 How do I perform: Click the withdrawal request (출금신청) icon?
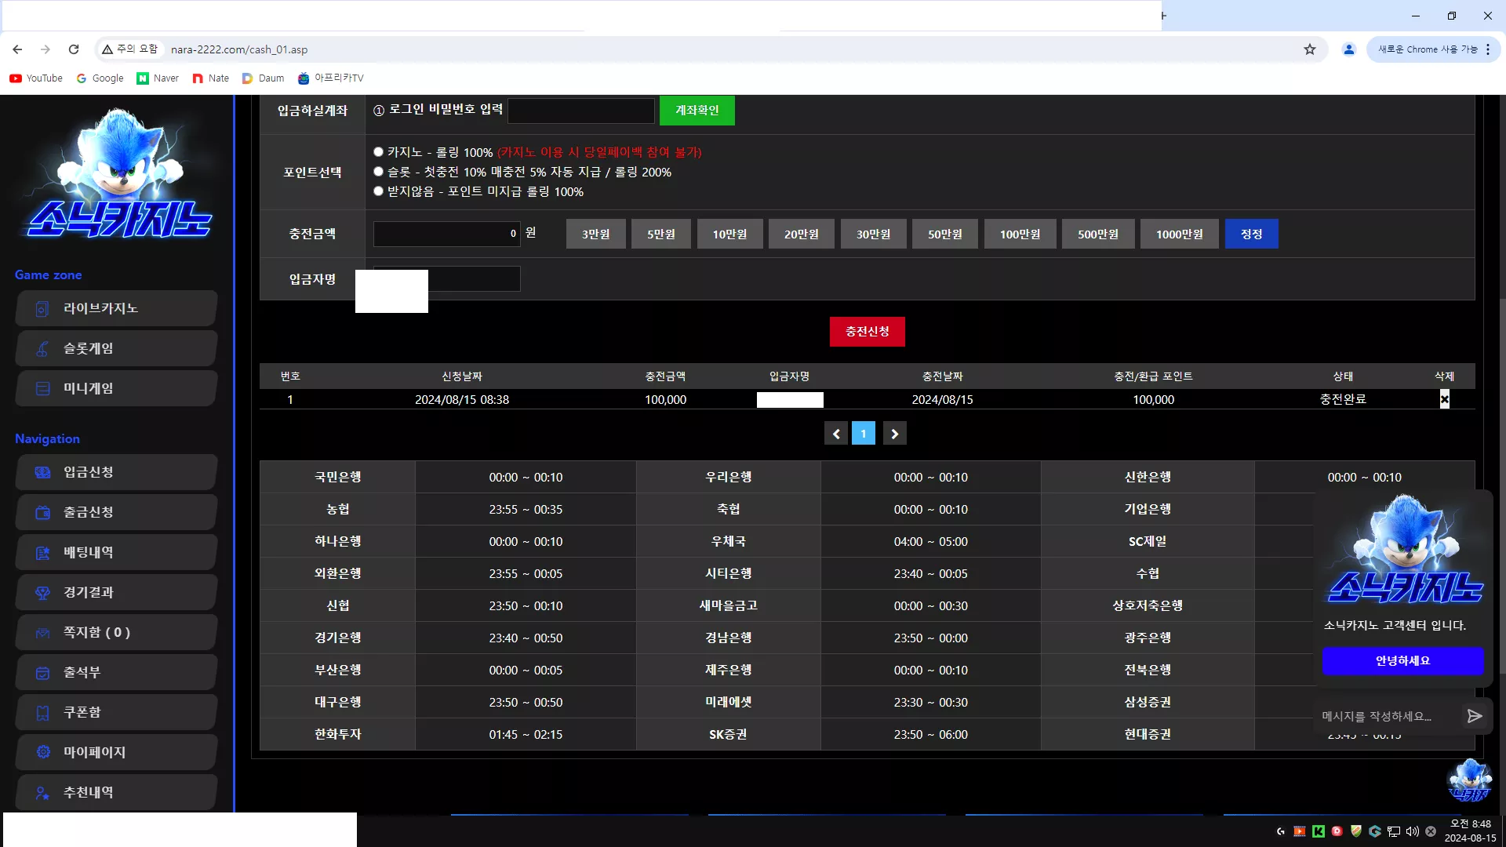pos(42,512)
